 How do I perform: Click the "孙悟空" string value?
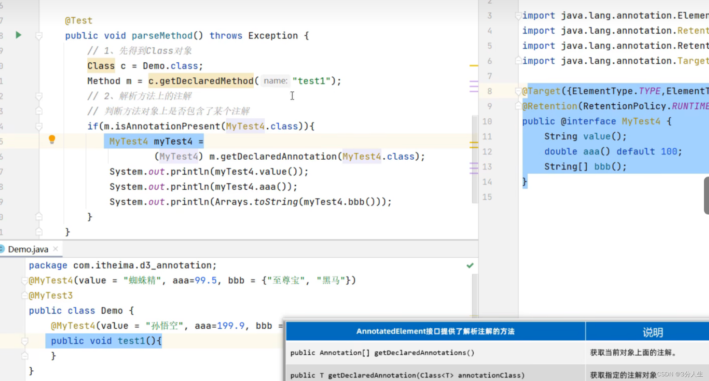pyautogui.click(x=165, y=326)
